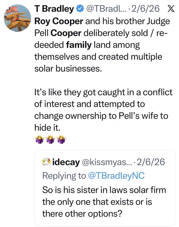
Task: Open the truncated @TBradl... handle
Action: pyautogui.click(x=107, y=9)
